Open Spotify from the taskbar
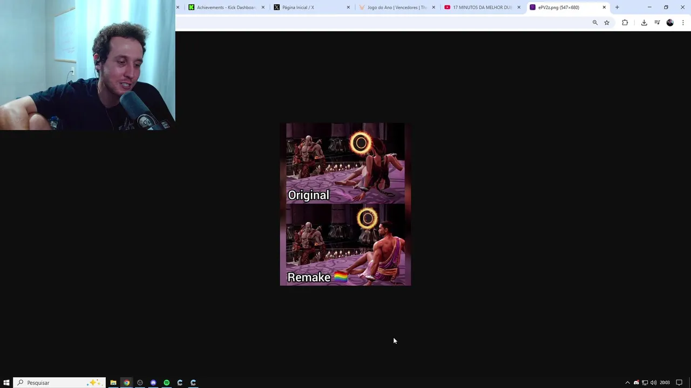Screen dimensions: 691x388 [x=167, y=383]
